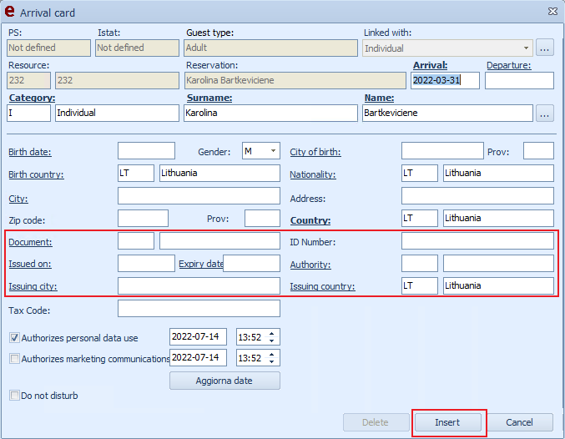
Task: Focus the Name field with Bartkeviciene
Action: click(x=447, y=114)
